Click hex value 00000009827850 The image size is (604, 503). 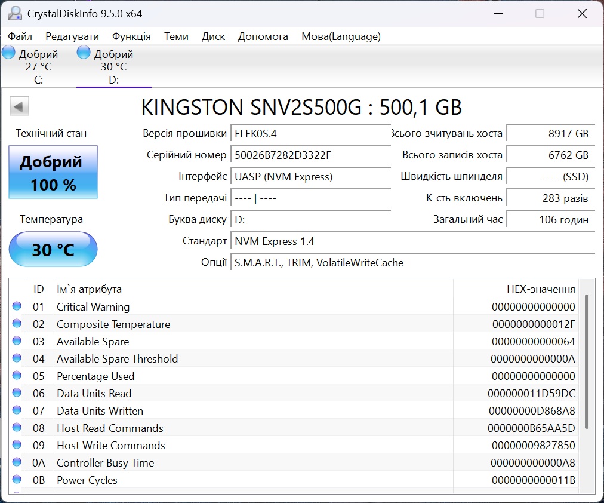point(534,446)
